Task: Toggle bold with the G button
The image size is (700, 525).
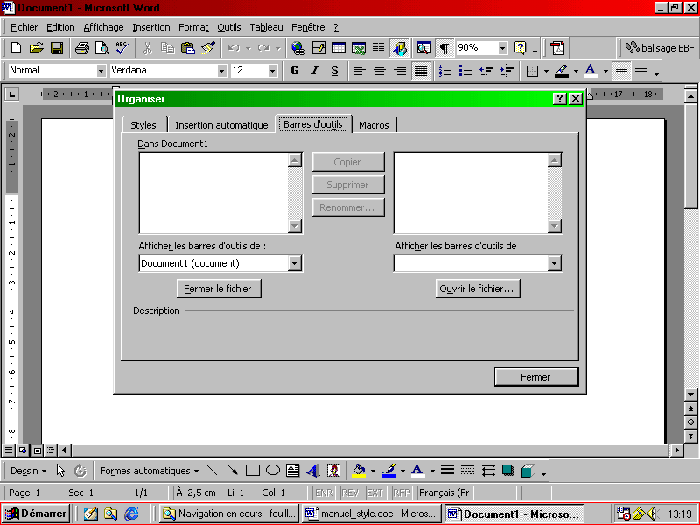Action: [x=295, y=71]
